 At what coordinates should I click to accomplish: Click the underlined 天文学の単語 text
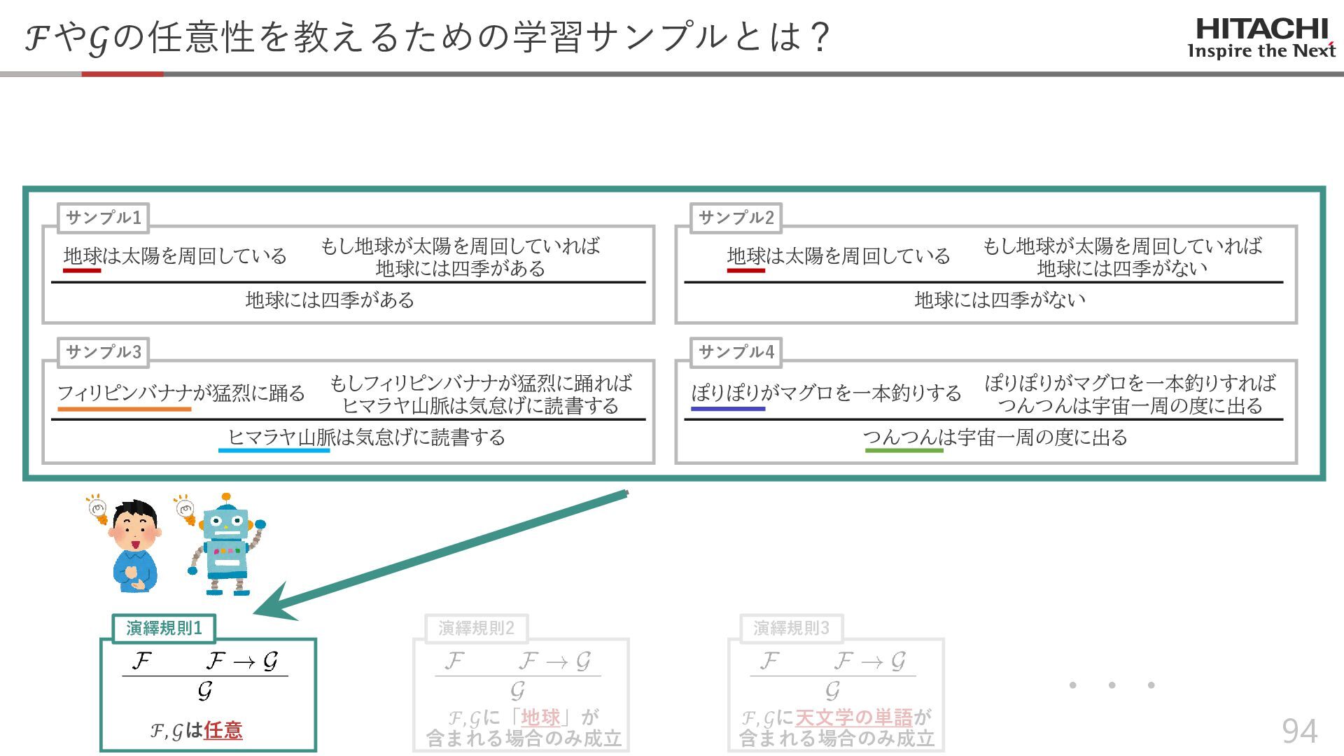[x=854, y=717]
